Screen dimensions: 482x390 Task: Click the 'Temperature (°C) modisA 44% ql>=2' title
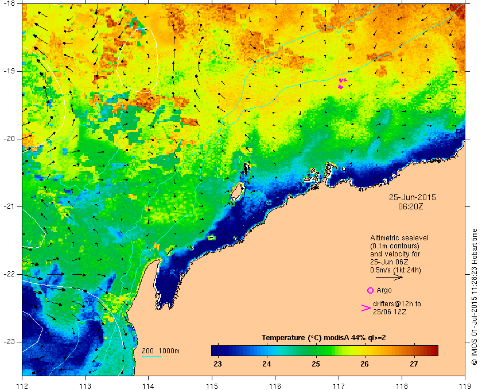(324, 337)
